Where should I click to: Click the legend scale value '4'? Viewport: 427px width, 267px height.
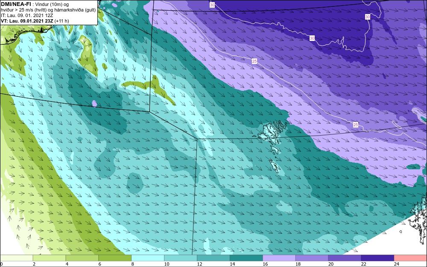[x=67, y=264]
